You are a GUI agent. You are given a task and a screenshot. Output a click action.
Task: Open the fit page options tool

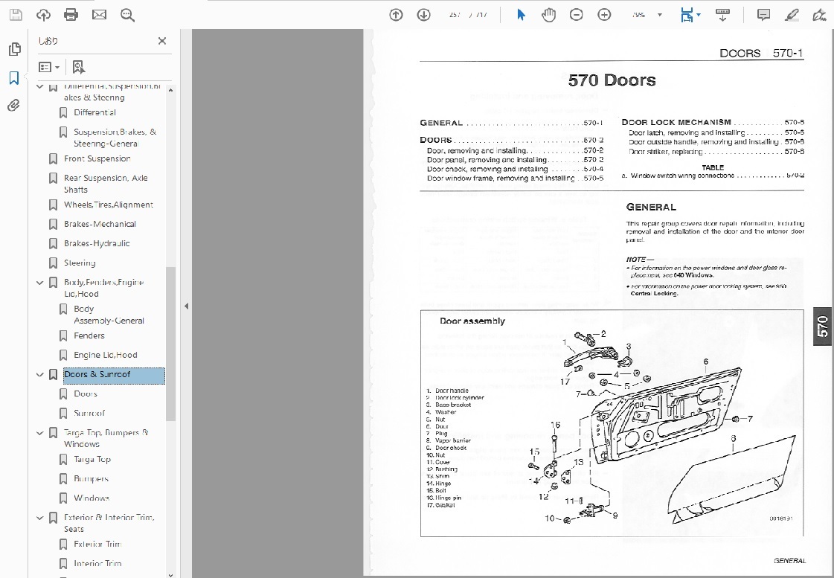pos(690,15)
